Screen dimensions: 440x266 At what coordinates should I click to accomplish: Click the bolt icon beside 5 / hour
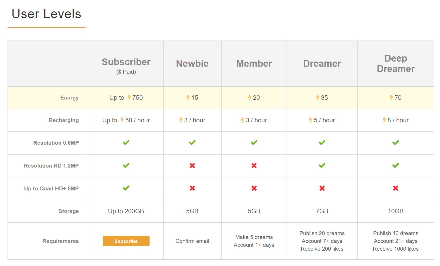coord(310,120)
